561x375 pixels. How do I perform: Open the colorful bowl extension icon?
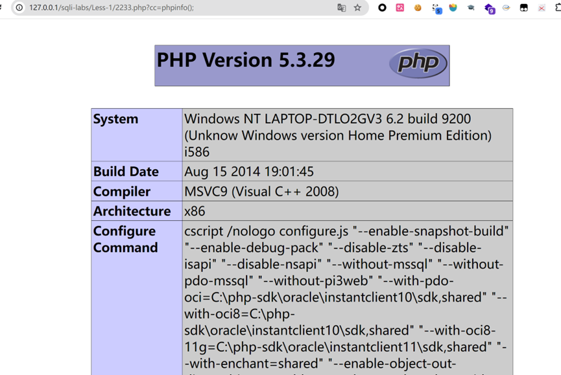point(453,8)
